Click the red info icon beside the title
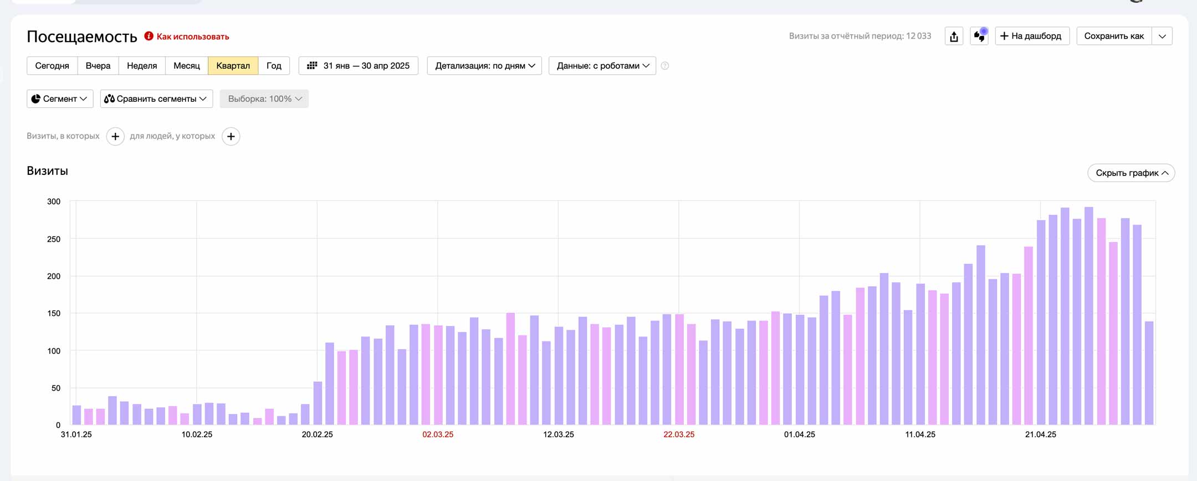The width and height of the screenshot is (1197, 481). (x=149, y=36)
